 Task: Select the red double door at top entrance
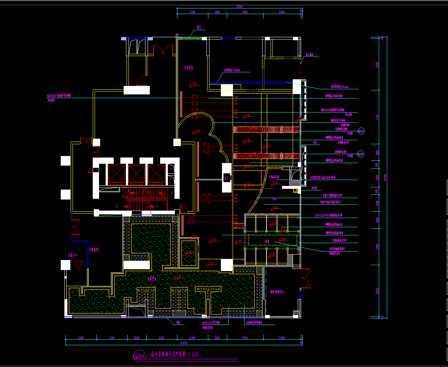coord(163,50)
